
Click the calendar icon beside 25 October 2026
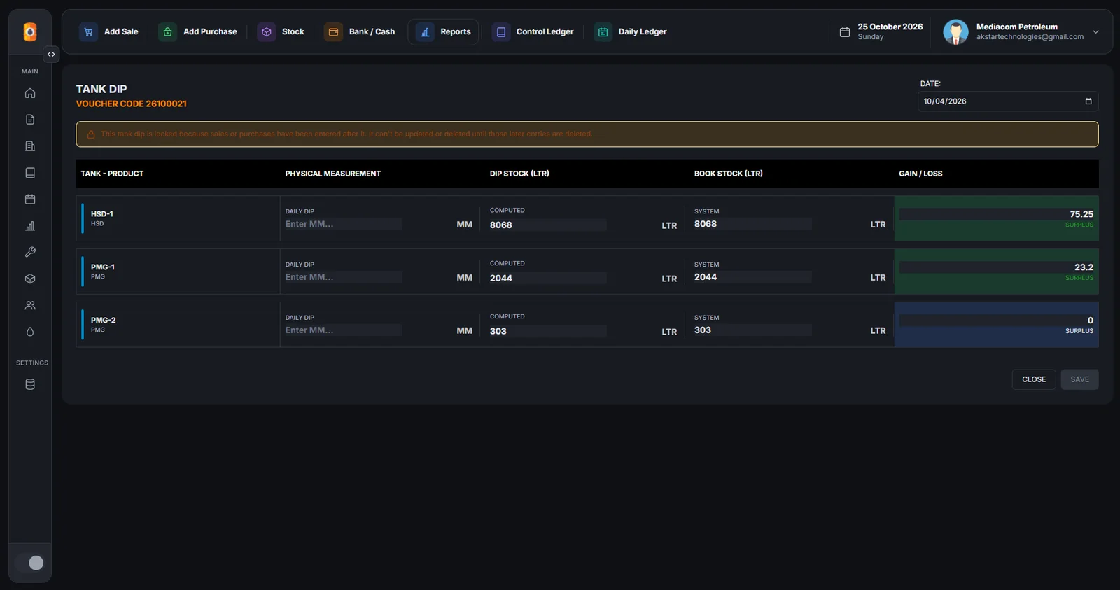[845, 32]
